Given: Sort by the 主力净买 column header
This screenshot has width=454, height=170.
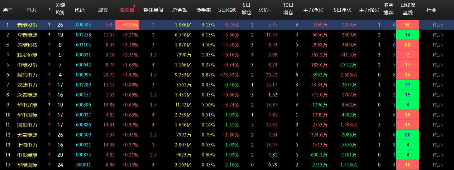Looking at the screenshot, I should [313, 10].
